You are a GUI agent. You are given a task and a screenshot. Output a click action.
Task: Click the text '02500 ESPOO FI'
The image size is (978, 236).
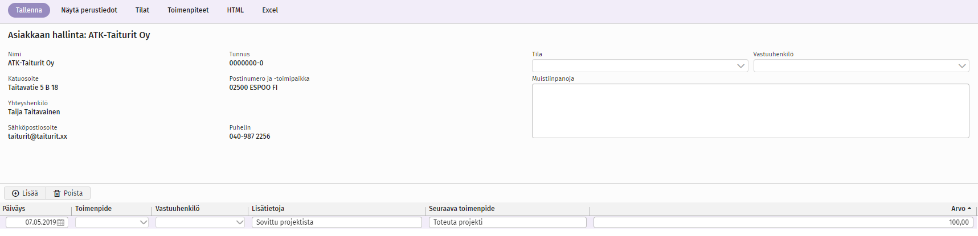(253, 88)
